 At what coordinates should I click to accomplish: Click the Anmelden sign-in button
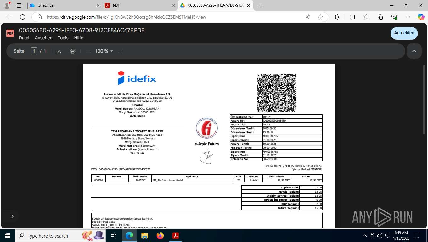(x=404, y=33)
